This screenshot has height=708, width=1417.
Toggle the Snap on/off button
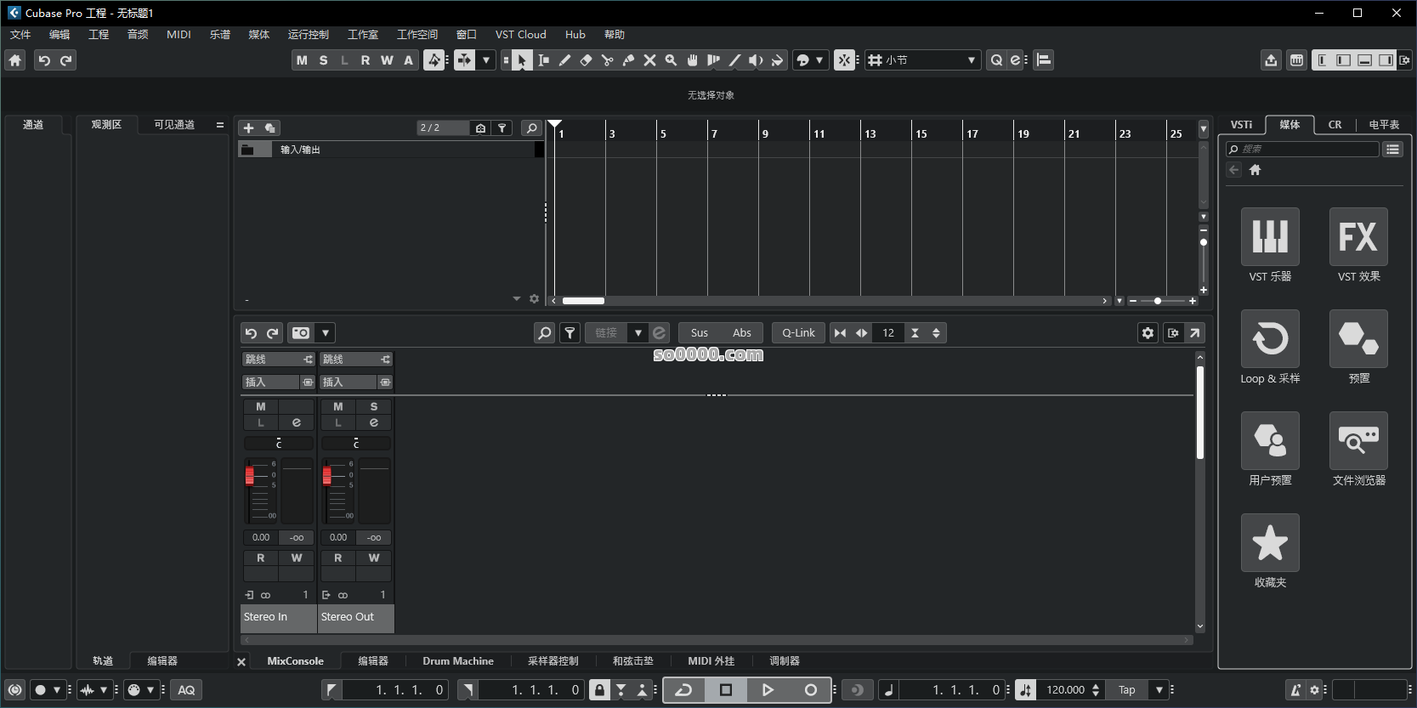[x=844, y=60]
